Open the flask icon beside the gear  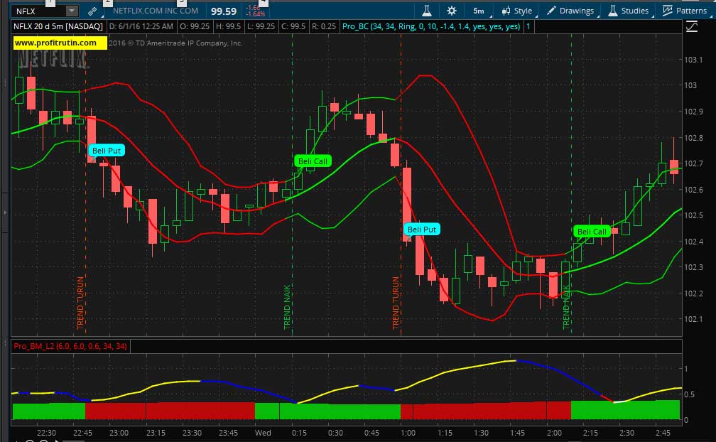427,11
